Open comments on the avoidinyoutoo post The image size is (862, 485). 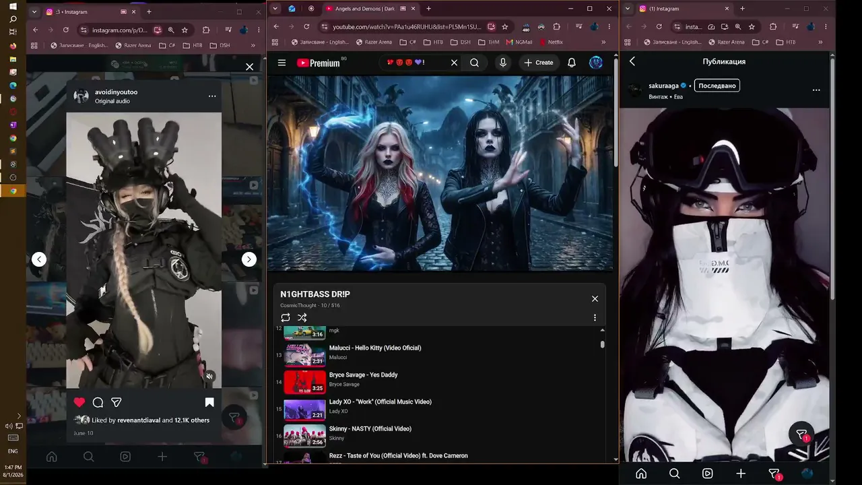pos(98,402)
